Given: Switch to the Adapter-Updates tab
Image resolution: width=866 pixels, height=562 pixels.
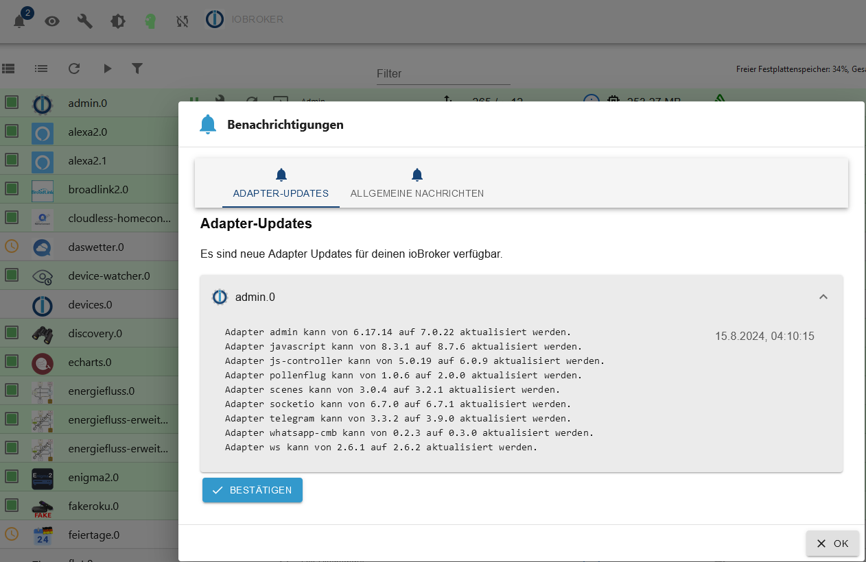Looking at the screenshot, I should coord(281,184).
